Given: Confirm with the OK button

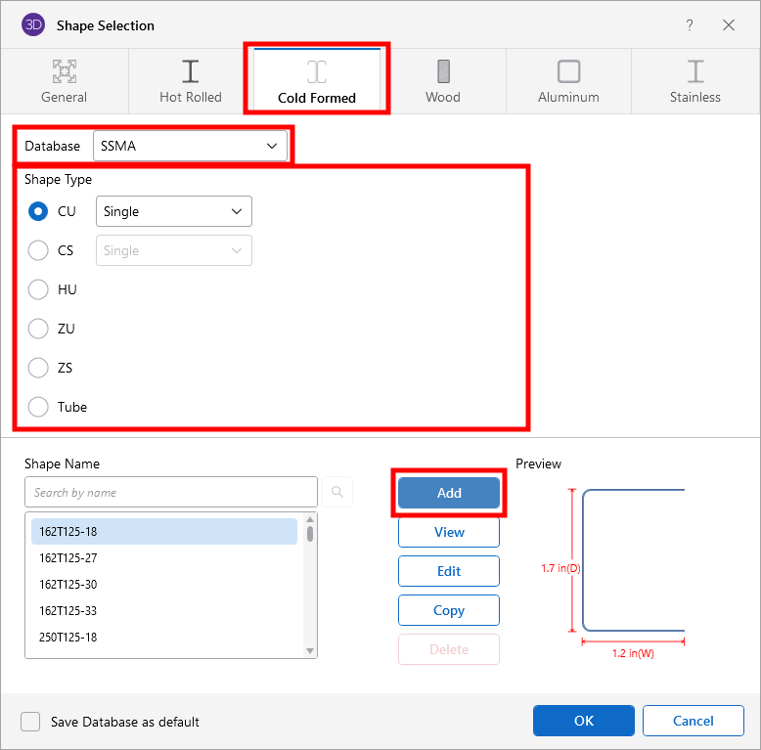Looking at the screenshot, I should point(584,721).
